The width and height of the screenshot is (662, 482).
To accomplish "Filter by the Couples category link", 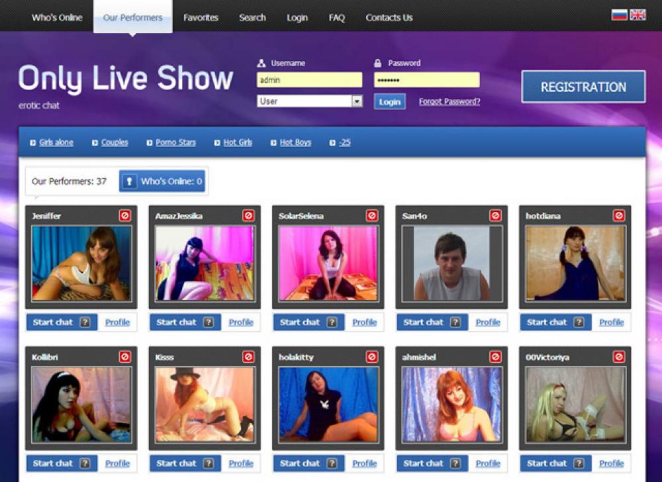I will pos(115,142).
